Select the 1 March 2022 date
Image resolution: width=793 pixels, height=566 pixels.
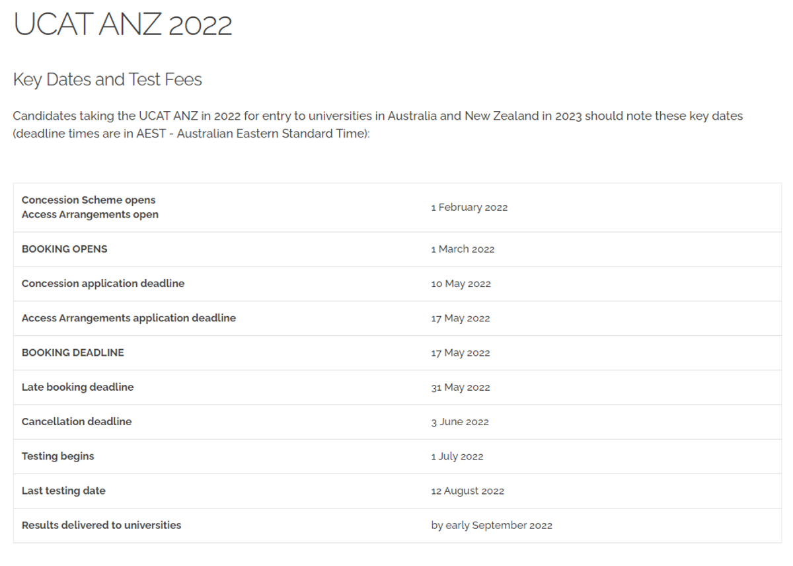pyautogui.click(x=463, y=249)
